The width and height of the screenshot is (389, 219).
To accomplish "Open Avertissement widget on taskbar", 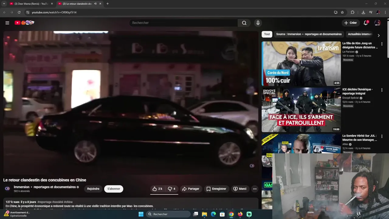I will click(x=17, y=214).
